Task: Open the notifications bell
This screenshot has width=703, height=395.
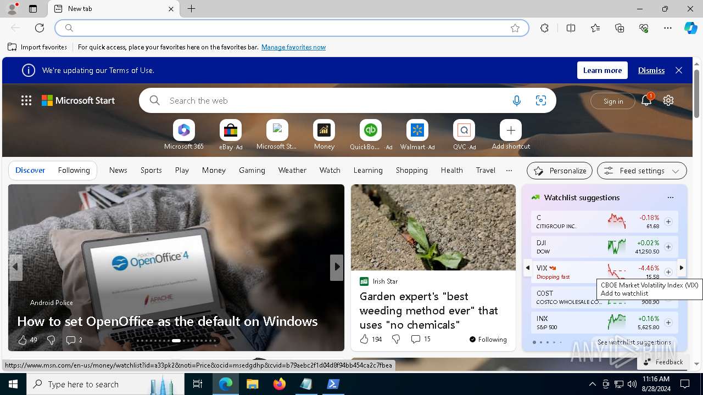Action: 646,100
